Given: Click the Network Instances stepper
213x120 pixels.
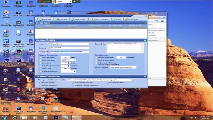Looking at the screenshot, I should [x=124, y=57].
